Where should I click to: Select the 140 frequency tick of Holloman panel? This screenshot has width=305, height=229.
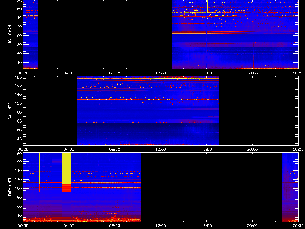click(19, 18)
